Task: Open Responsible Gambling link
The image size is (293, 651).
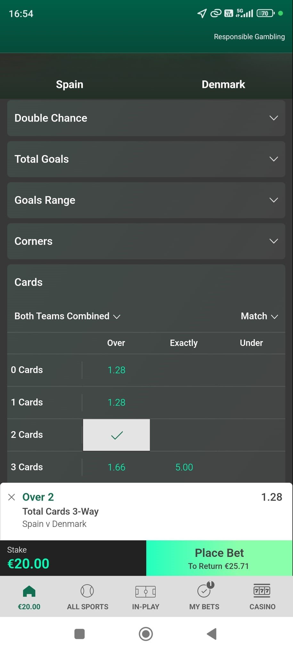Action: pyautogui.click(x=249, y=37)
